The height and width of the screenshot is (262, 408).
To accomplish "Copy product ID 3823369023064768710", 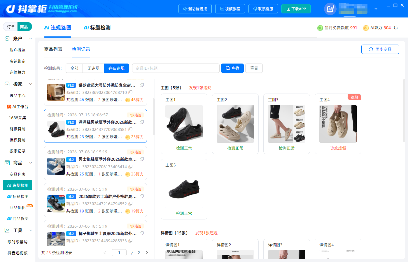I will (130, 92).
